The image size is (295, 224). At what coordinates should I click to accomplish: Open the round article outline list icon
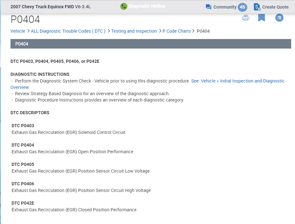[279, 18]
